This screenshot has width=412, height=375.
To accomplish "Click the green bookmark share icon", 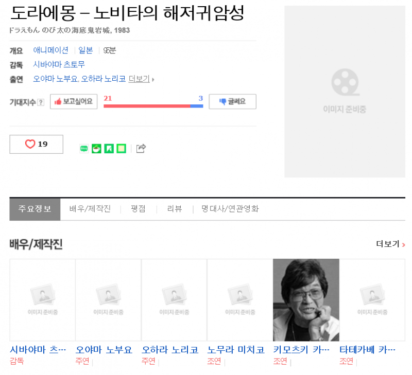I will [109, 149].
